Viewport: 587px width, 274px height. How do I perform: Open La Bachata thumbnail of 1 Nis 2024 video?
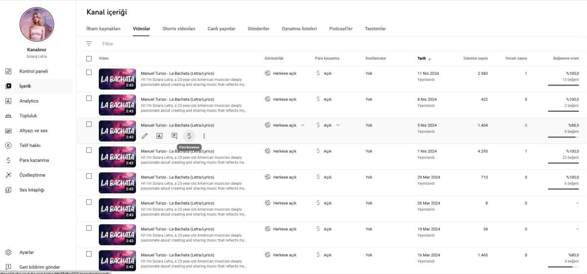click(x=117, y=157)
